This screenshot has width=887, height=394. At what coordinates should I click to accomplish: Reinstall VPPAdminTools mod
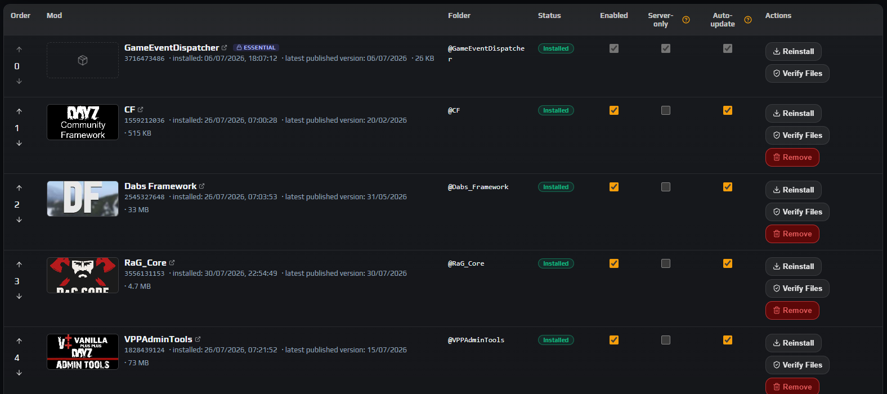tap(794, 343)
